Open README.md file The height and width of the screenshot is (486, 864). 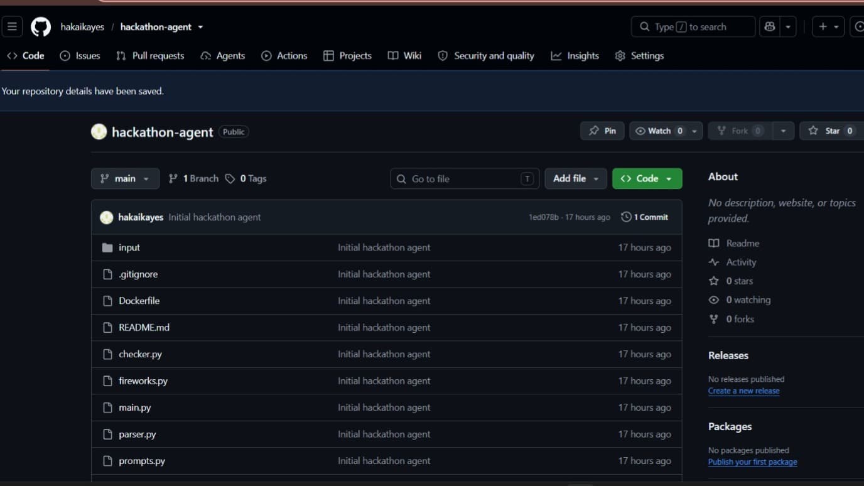(x=144, y=328)
